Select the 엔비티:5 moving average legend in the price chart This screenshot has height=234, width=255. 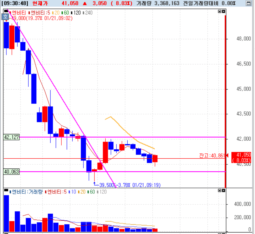(39, 13)
